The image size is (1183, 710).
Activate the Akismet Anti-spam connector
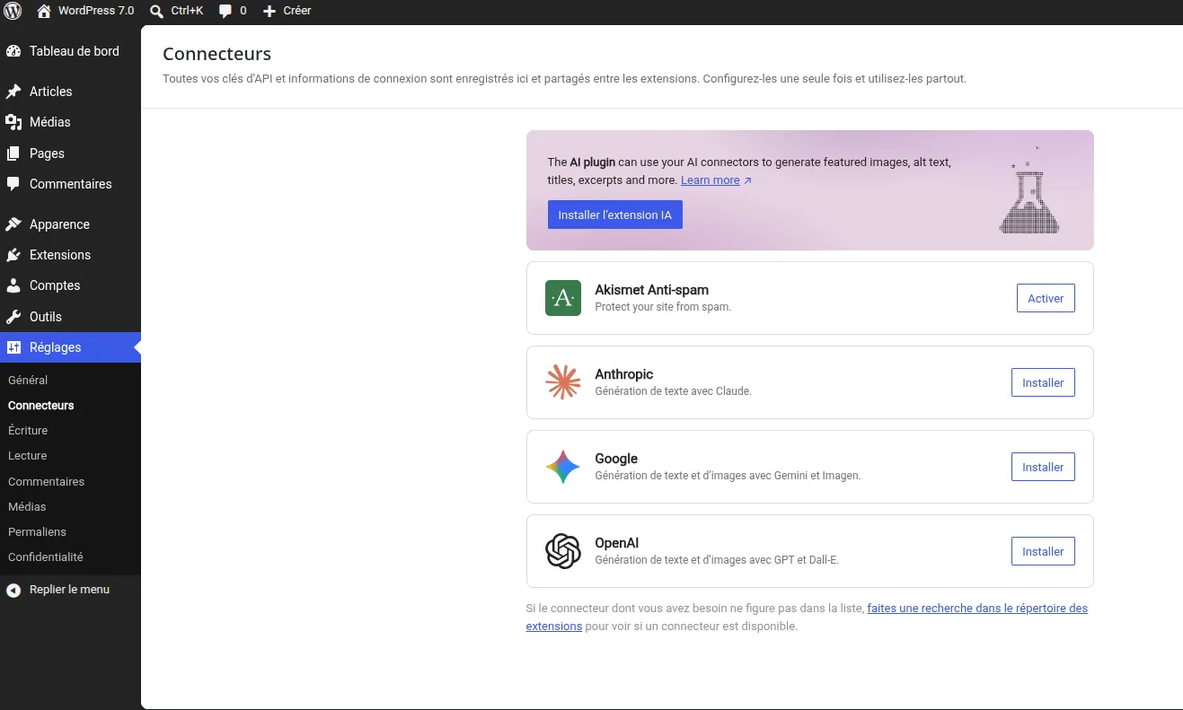click(1046, 298)
